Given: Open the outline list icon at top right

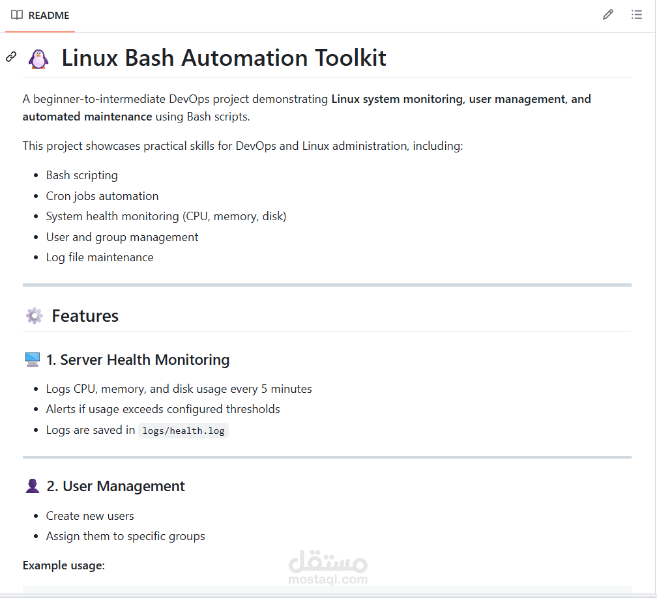Looking at the screenshot, I should tap(637, 14).
